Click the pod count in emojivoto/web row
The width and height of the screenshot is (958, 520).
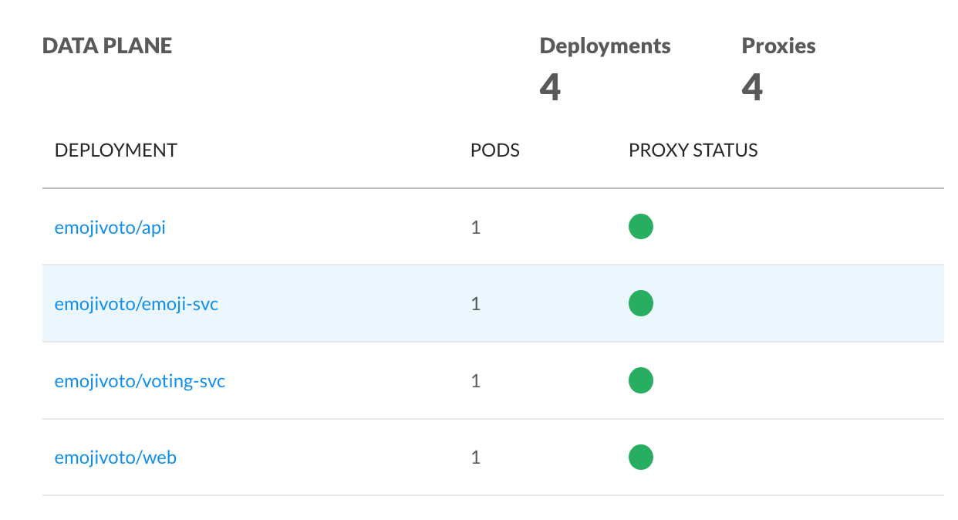pos(475,458)
